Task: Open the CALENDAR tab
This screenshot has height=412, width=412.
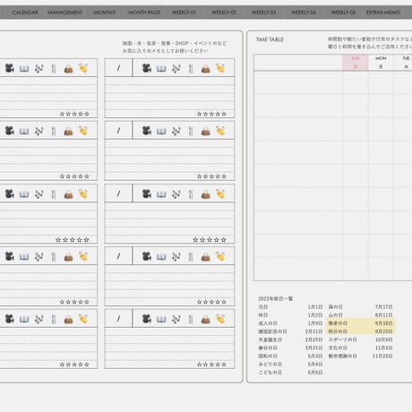Action: [x=25, y=13]
